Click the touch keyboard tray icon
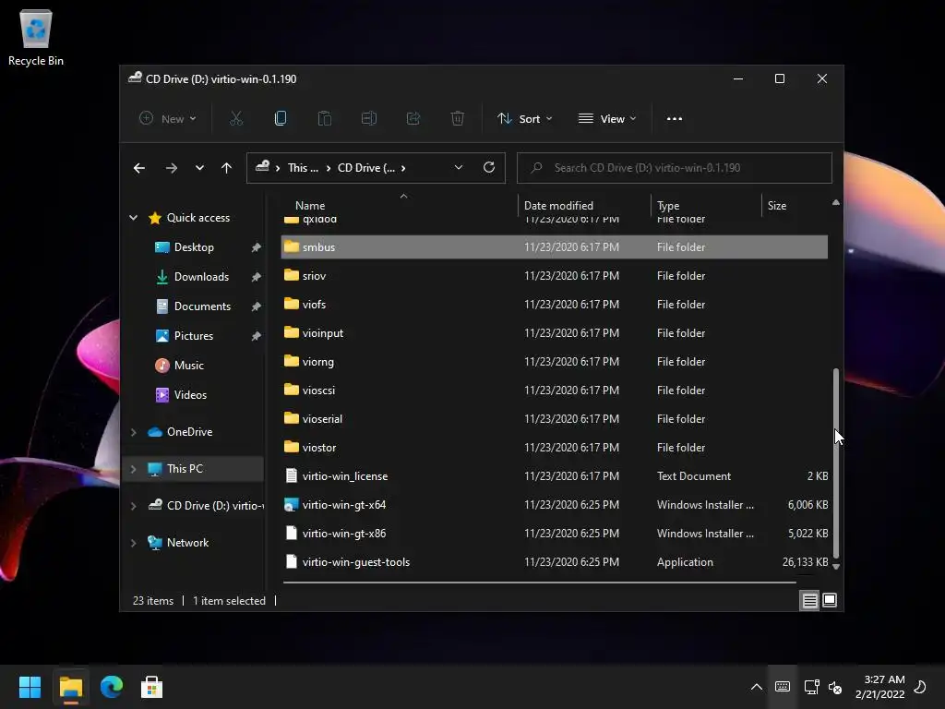The image size is (945, 709). (x=783, y=687)
